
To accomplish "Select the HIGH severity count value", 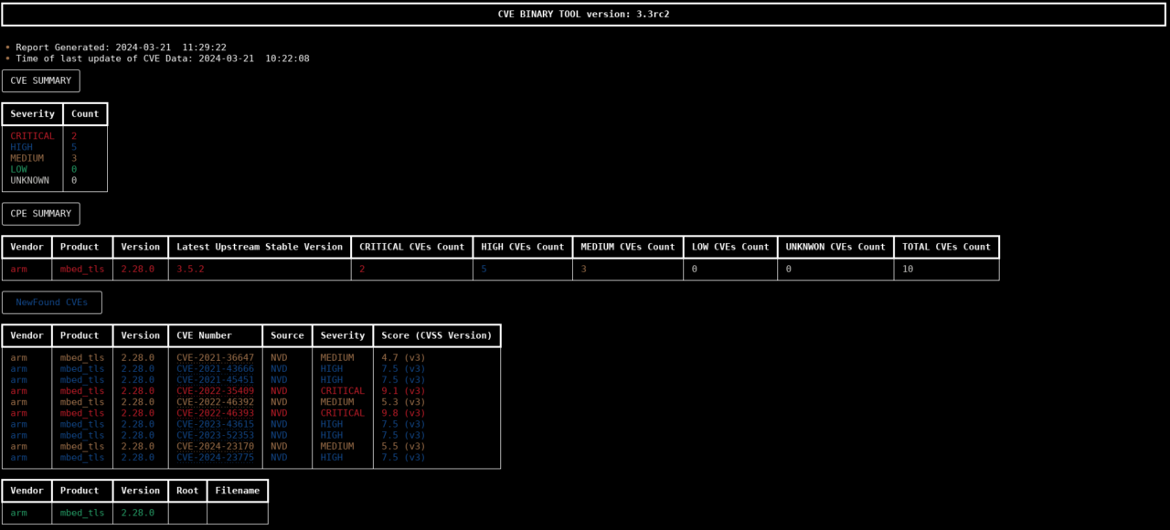I will [73, 146].
